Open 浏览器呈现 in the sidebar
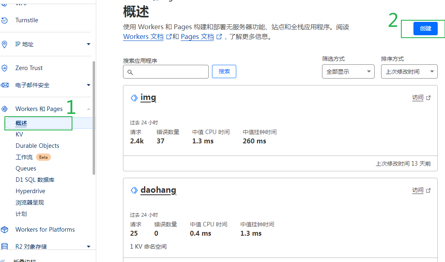445x262 pixels. click(x=30, y=202)
